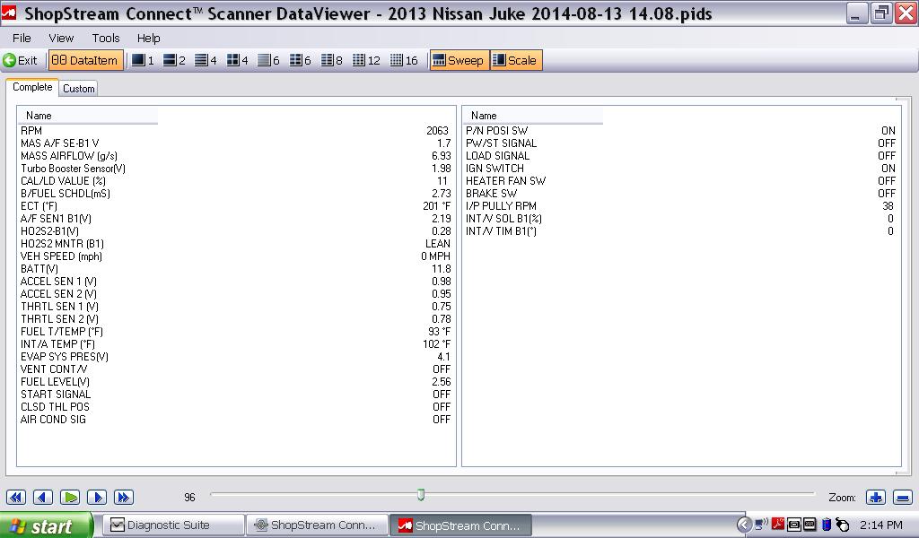Select the THRTL SEN 2 (V) row
Screen dimensions: 919x538
pos(236,319)
